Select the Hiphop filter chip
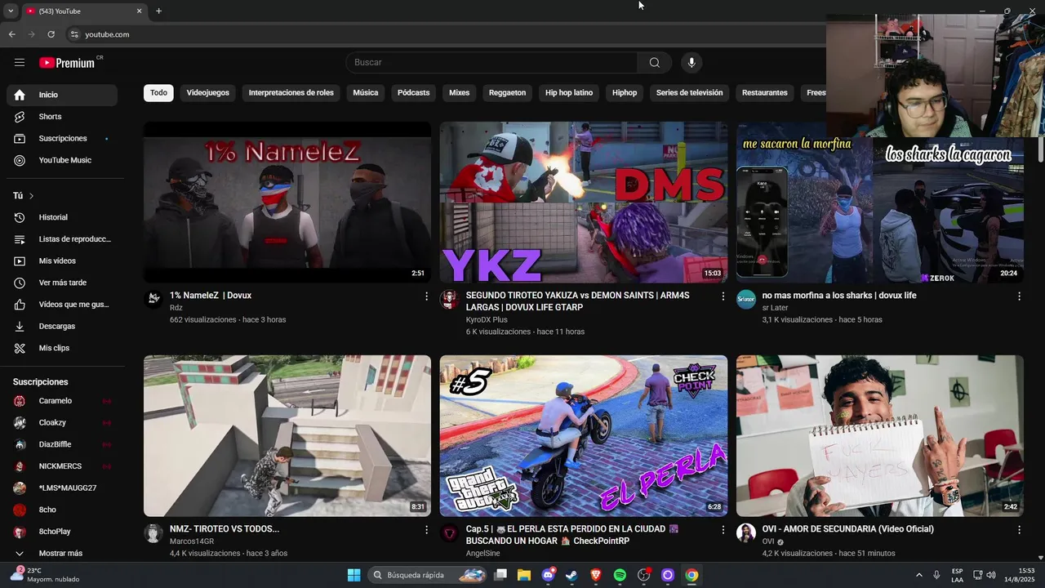This screenshot has width=1045, height=588. 625,92
